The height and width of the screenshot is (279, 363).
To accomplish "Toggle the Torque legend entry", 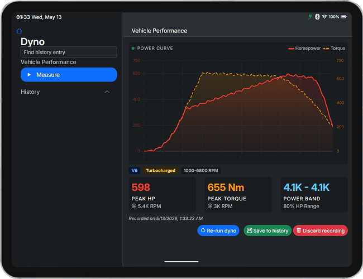I will coord(334,49).
